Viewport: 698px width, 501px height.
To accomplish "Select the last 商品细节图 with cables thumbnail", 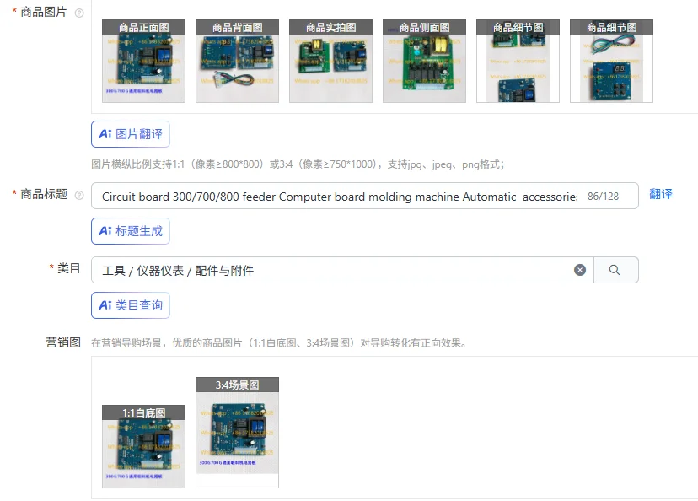I will pos(611,61).
